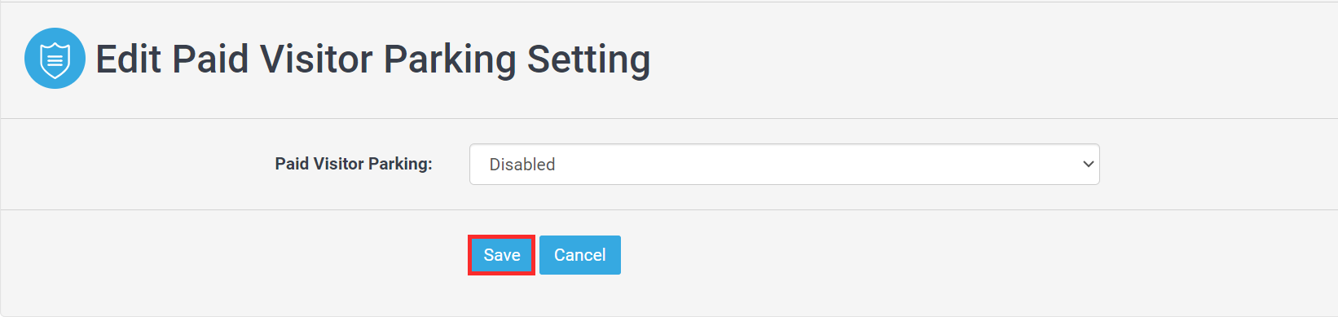The width and height of the screenshot is (1338, 317).
Task: Click the chevron arrow in the parking dropdown
Action: pos(1088,165)
